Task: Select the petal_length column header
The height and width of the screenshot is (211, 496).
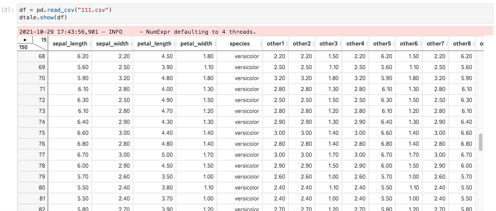Action: pyautogui.click(x=155, y=44)
